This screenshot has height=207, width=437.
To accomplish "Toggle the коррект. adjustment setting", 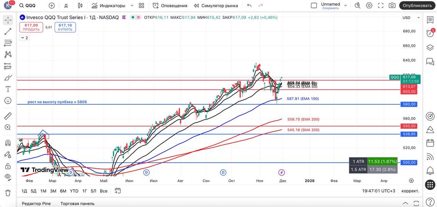I will (410, 191).
